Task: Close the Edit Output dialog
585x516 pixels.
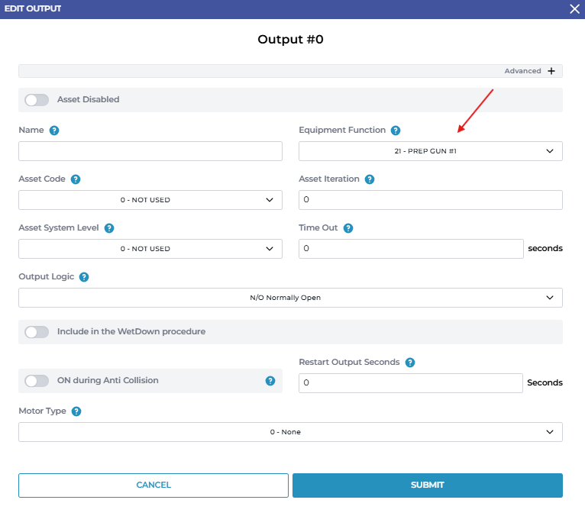Action: [x=574, y=8]
